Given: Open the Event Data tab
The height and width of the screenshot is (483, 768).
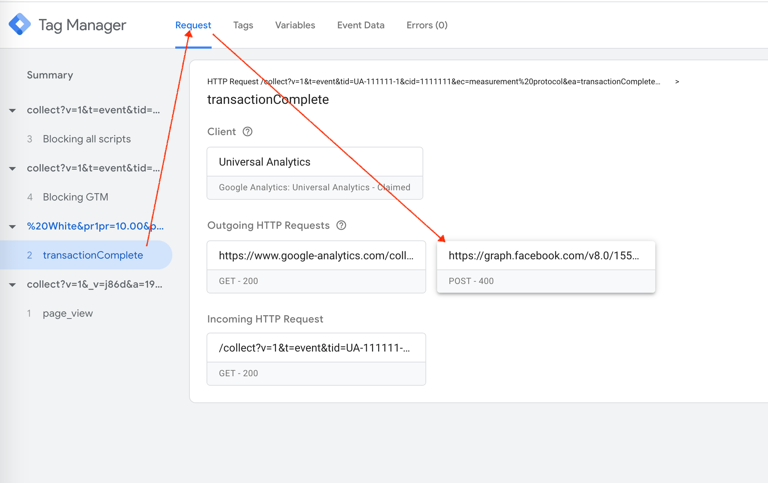Looking at the screenshot, I should point(361,25).
